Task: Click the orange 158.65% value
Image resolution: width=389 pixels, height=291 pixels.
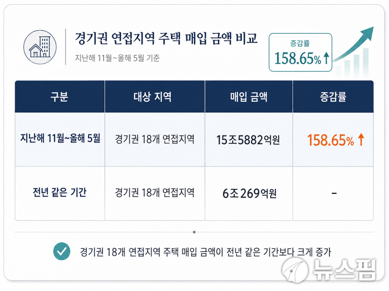Action: 331,140
